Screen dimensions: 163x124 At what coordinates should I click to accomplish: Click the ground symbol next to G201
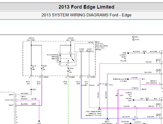pyautogui.click(x=133, y=100)
